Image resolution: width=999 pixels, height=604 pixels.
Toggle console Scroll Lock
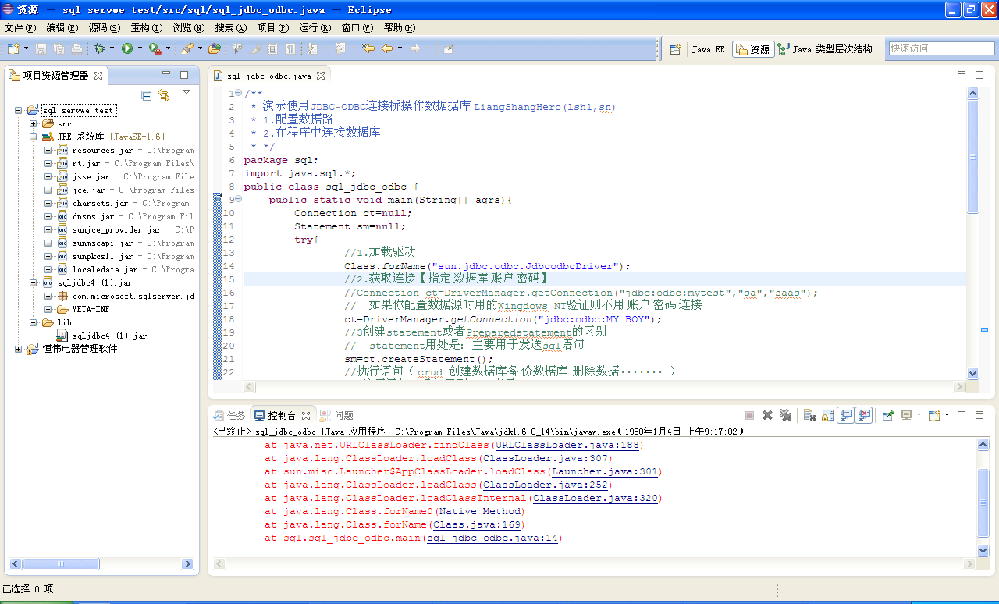tap(827, 415)
